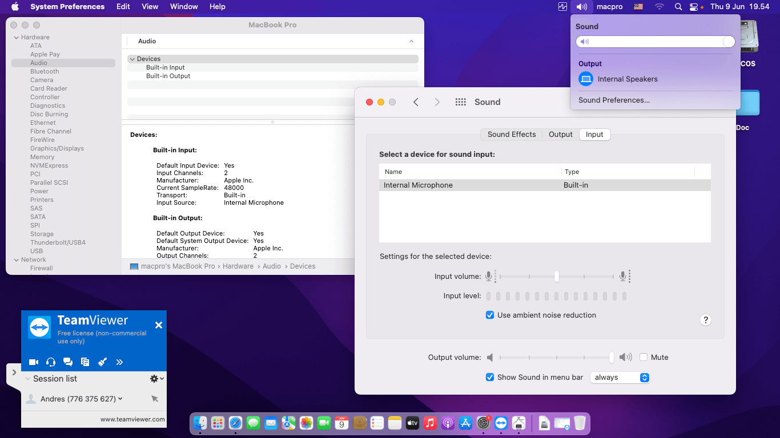Select the Input tab

pyautogui.click(x=594, y=135)
